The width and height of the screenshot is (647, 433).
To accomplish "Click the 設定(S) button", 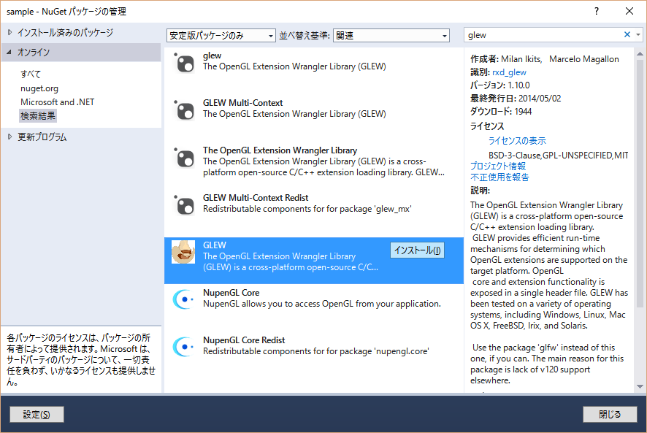I will point(37,415).
